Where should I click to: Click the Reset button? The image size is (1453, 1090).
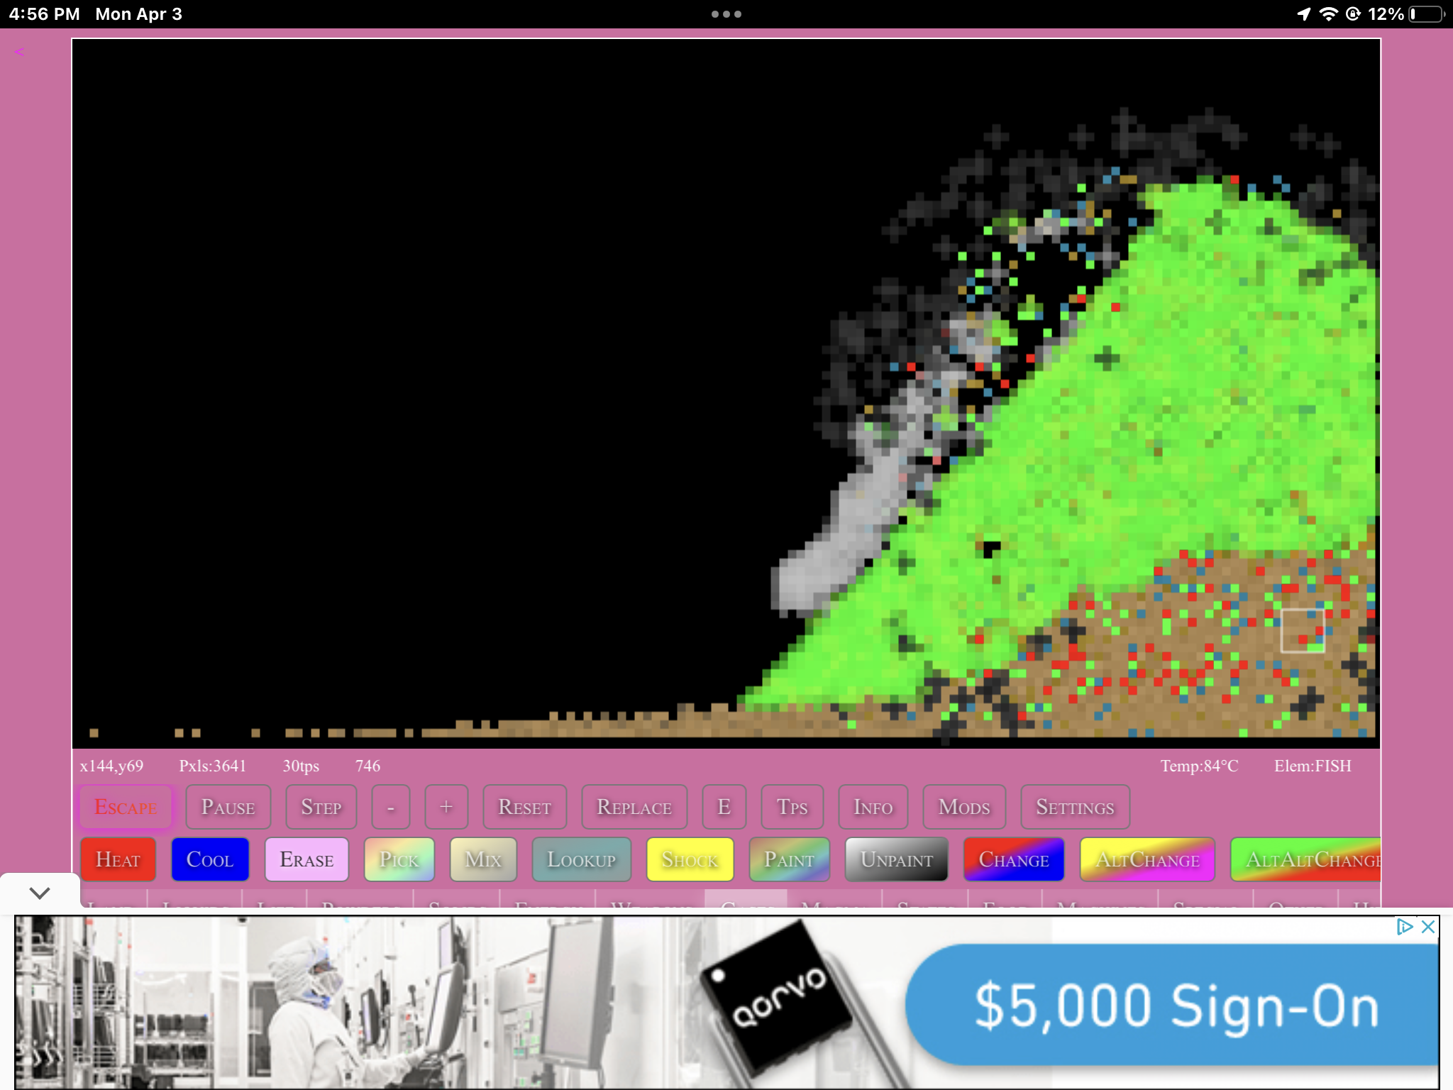click(x=524, y=807)
